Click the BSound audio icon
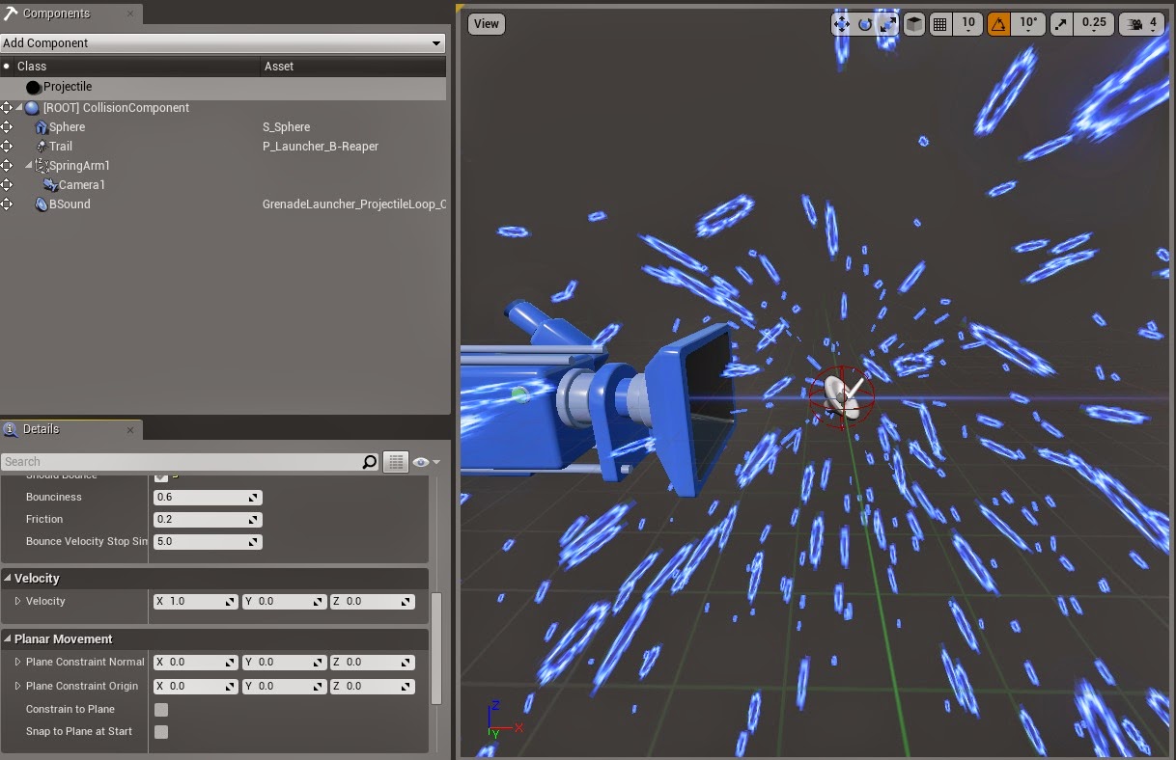 [41, 204]
